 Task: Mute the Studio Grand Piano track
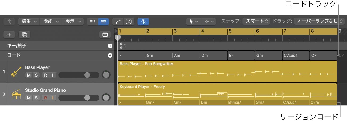pyautogui.click(x=29, y=98)
